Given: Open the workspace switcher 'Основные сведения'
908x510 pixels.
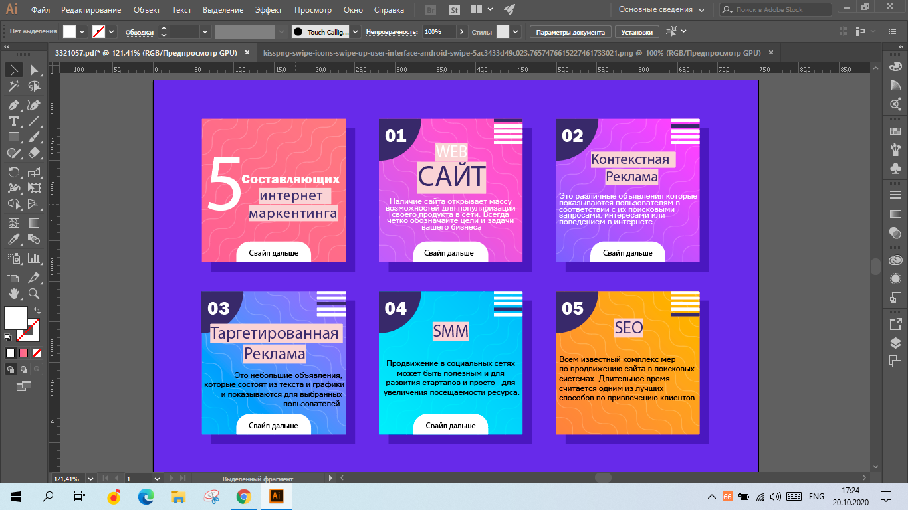Looking at the screenshot, I should click(x=661, y=10).
